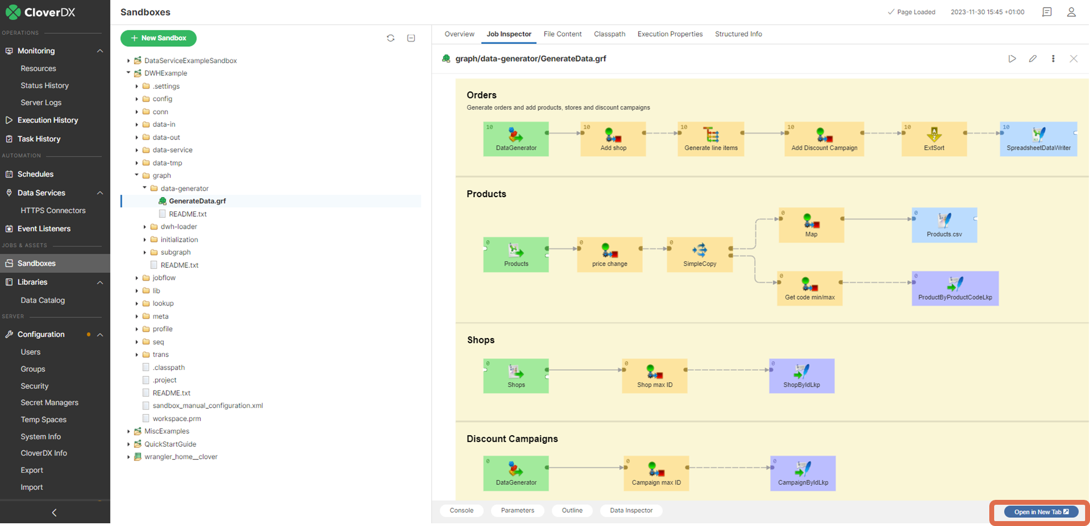Click the New Sandbox button
The image size is (1090, 526).
click(158, 38)
